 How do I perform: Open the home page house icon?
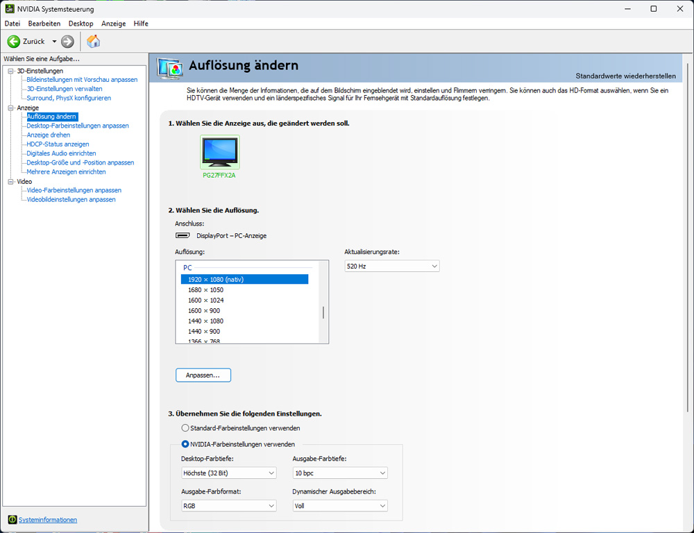tap(94, 41)
